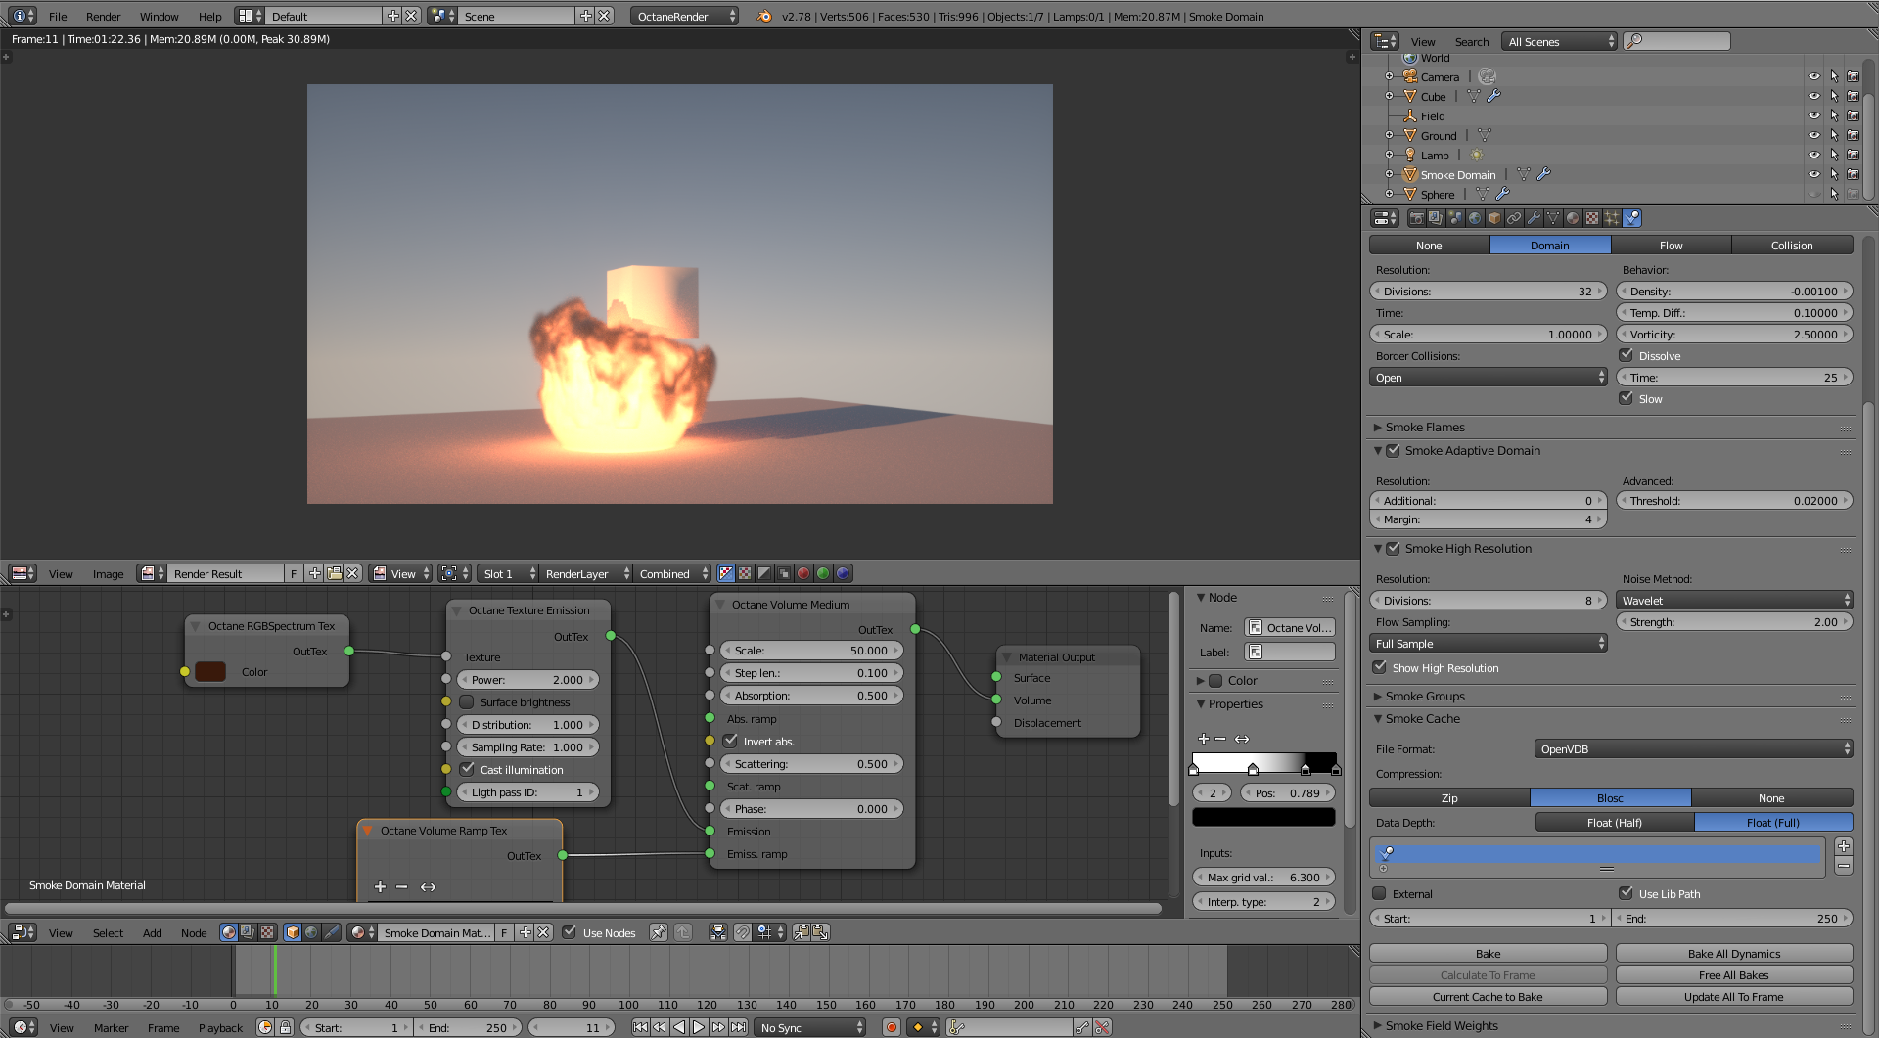Uncheck Show High Resolution

click(x=1380, y=668)
